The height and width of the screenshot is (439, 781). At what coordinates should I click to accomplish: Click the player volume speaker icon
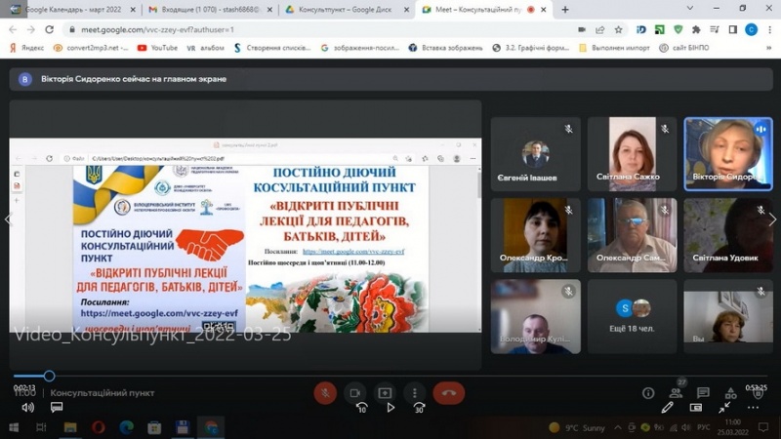tap(27, 408)
